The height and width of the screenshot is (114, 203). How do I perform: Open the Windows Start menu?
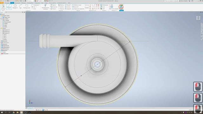coord(2,112)
